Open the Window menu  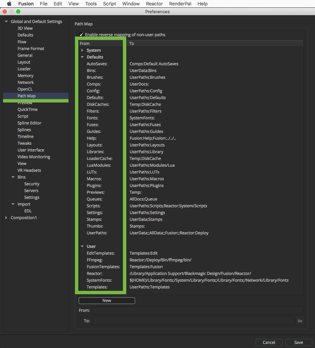point(131,4)
